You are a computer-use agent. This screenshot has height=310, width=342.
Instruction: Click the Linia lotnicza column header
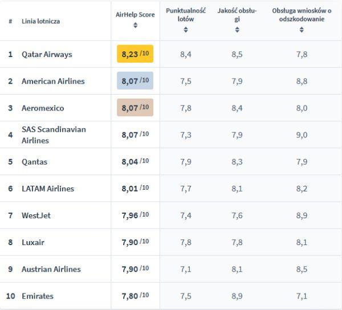(40, 21)
